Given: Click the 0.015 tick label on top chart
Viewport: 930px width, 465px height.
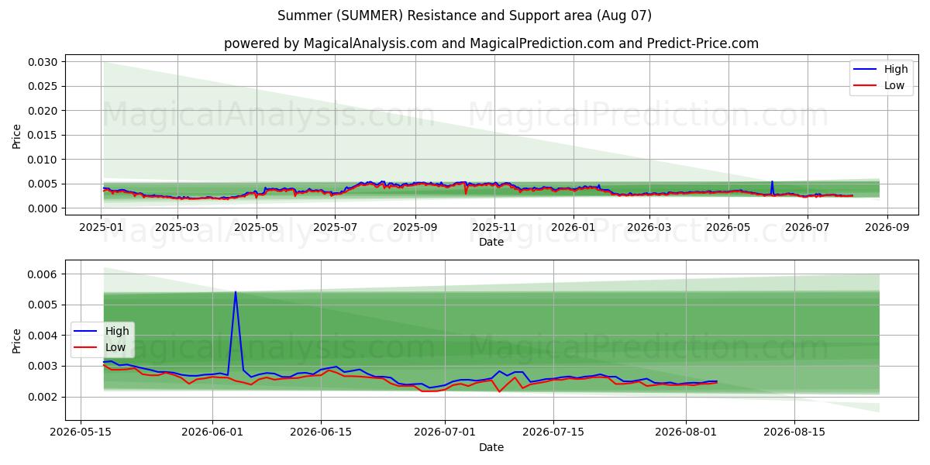Looking at the screenshot, I should coord(43,135).
